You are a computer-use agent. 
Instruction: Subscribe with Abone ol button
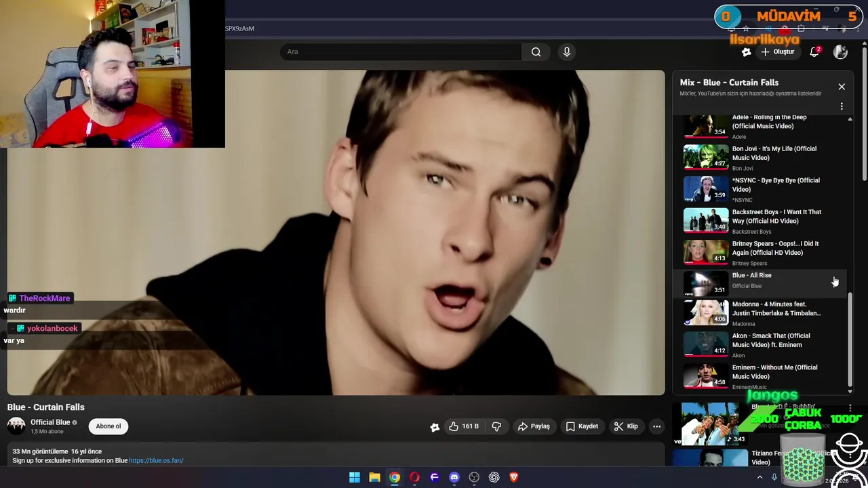point(108,426)
